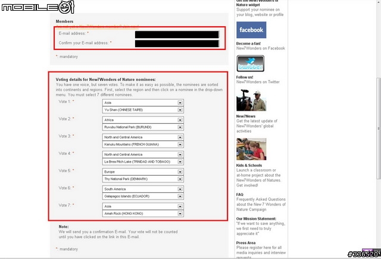This screenshot has height=259, width=381.
Task: Click the Voting details for New7Wonders heading
Action: tap(106, 79)
